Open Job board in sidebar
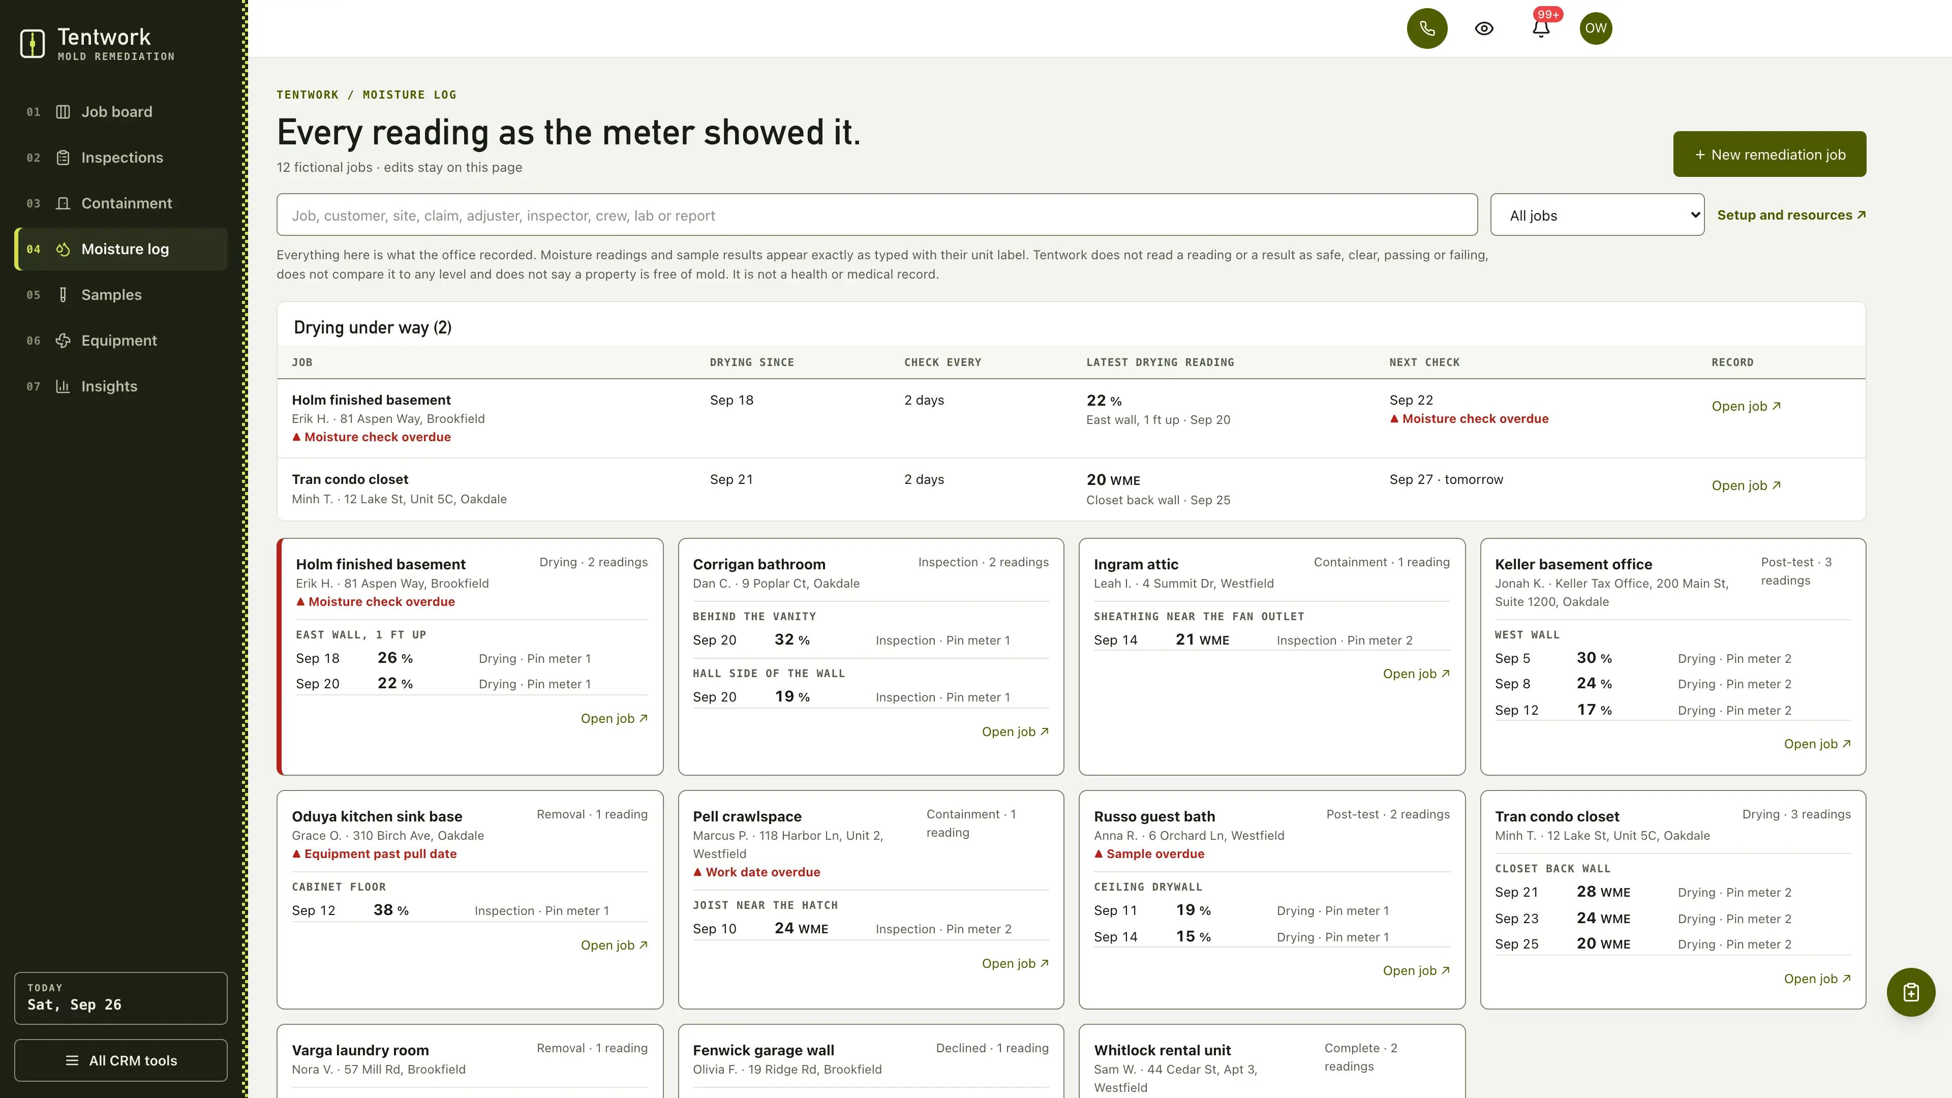Screen dimensions: 1952x1098 (x=121, y=112)
